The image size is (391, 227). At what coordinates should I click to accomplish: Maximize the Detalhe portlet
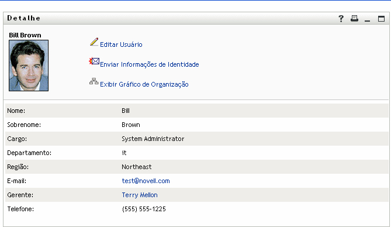pyautogui.click(x=381, y=19)
